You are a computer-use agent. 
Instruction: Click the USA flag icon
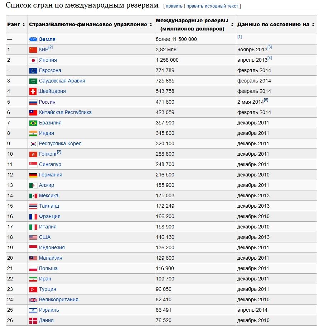[33, 237]
